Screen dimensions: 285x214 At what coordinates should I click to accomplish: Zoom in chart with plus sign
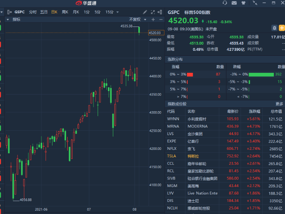point(153,19)
